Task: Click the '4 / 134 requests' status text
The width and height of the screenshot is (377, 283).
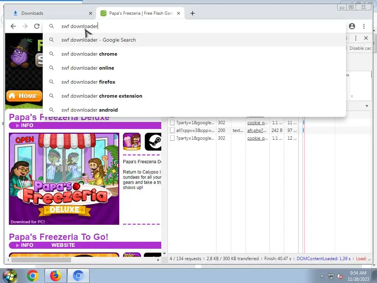Action: [x=185, y=258]
